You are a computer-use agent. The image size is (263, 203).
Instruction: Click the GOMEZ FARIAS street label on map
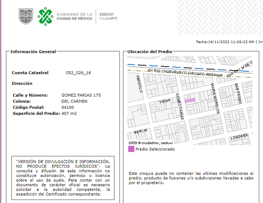pos(180,106)
